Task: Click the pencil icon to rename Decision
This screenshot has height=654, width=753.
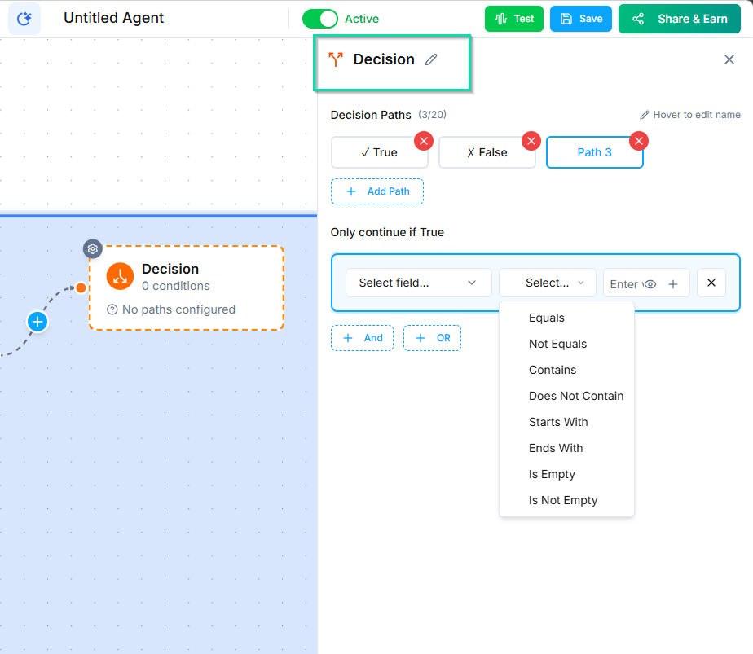Action: pyautogui.click(x=431, y=59)
